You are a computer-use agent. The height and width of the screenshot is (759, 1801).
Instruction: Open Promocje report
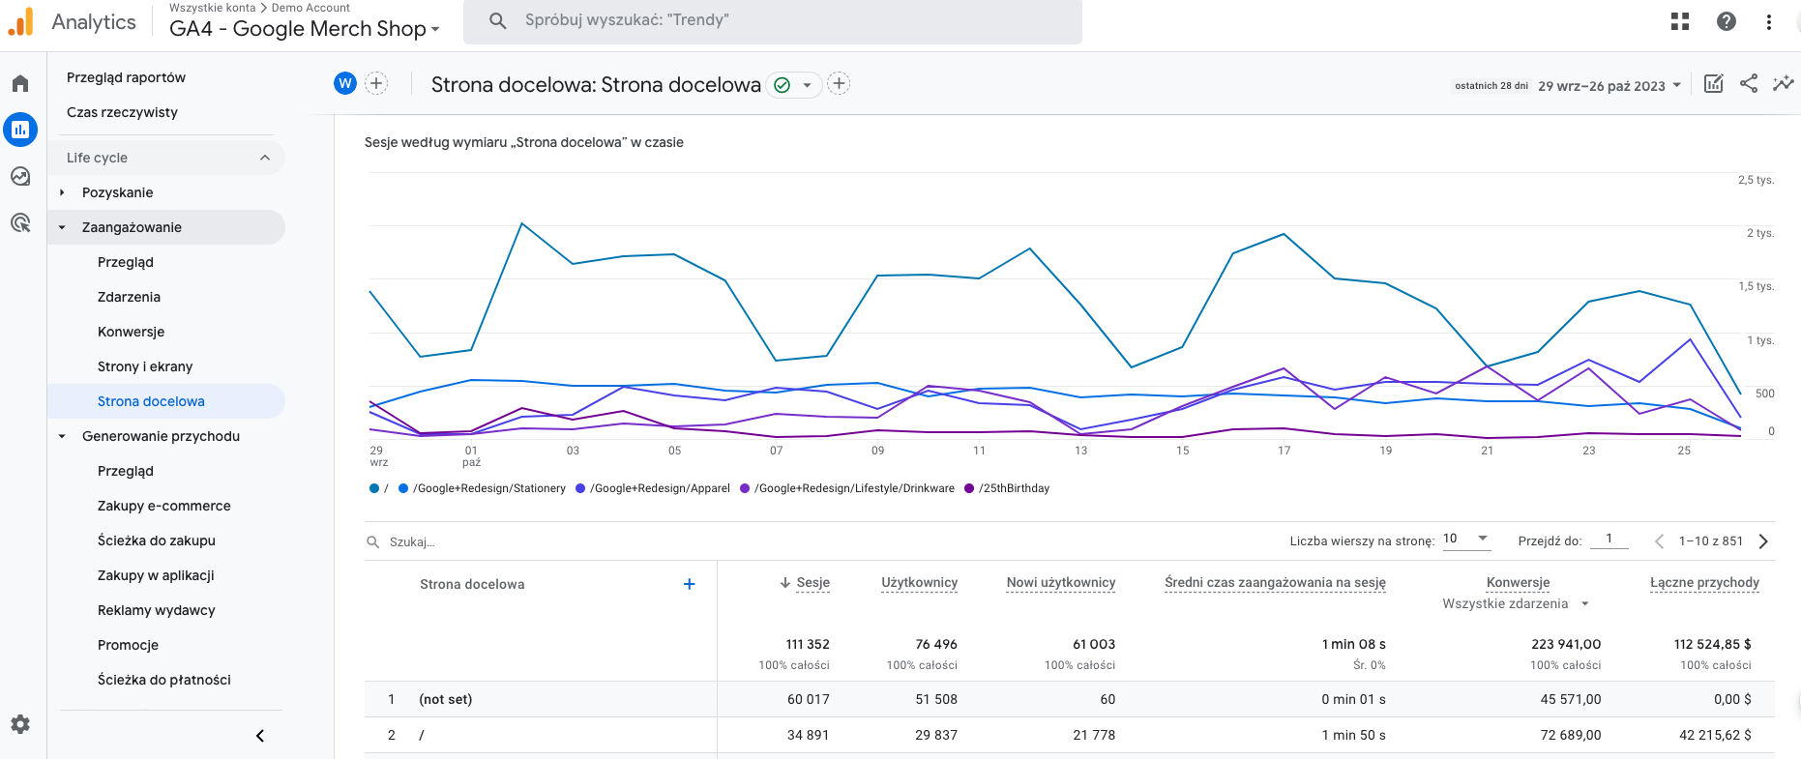(x=128, y=645)
